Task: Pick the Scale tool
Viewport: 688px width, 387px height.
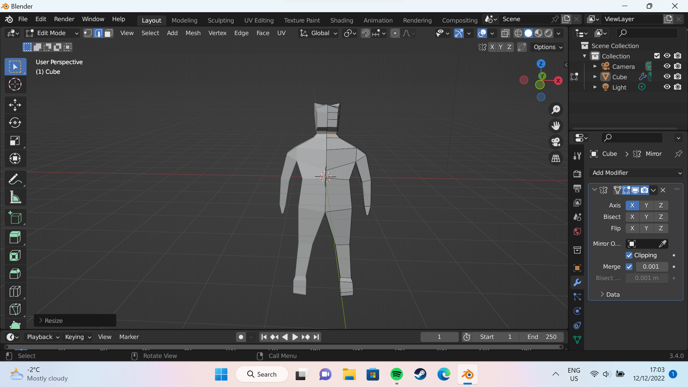Action: [x=15, y=141]
